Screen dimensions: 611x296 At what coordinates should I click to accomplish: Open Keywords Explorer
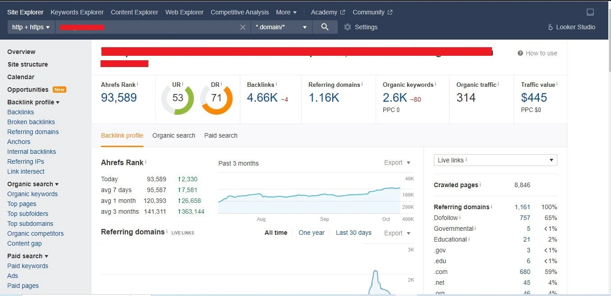77,12
